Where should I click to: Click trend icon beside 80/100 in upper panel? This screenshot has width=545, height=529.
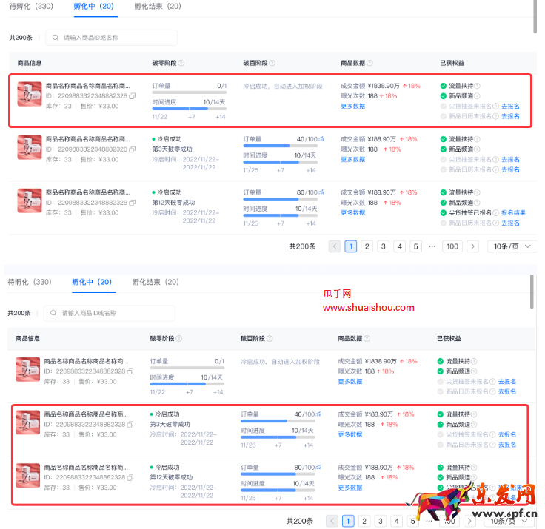pos(321,192)
